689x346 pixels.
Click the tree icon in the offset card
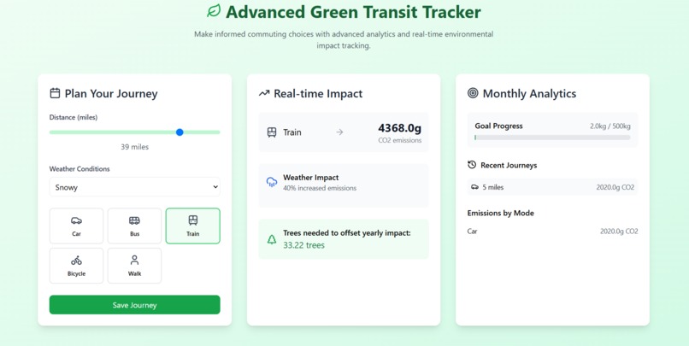272,239
